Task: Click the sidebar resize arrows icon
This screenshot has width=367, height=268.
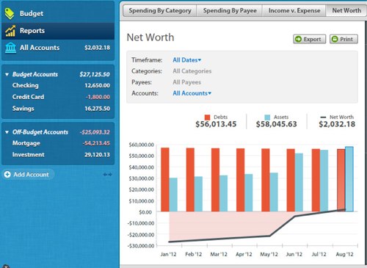Action: [x=107, y=175]
